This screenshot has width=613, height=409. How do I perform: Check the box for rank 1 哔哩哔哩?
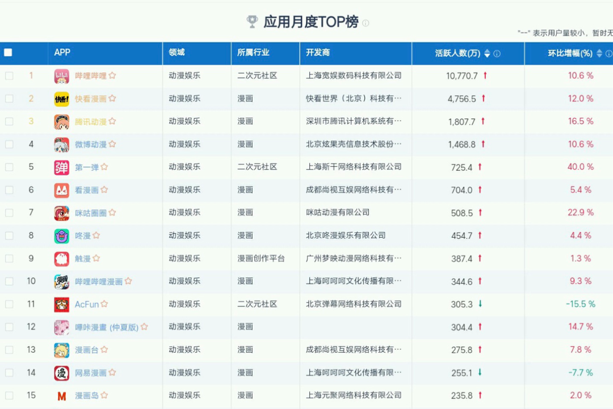[x=9, y=76]
